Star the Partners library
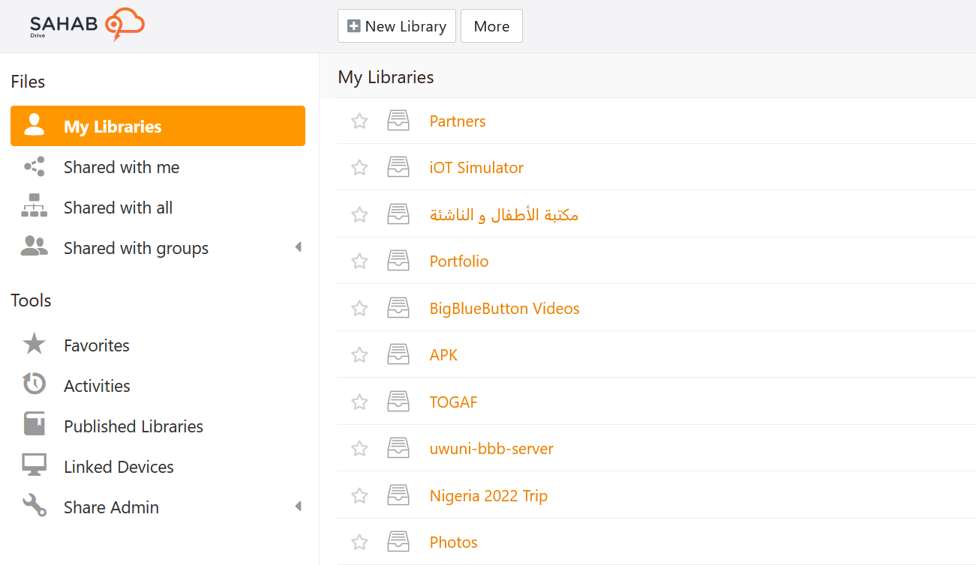This screenshot has width=976, height=565. click(360, 121)
